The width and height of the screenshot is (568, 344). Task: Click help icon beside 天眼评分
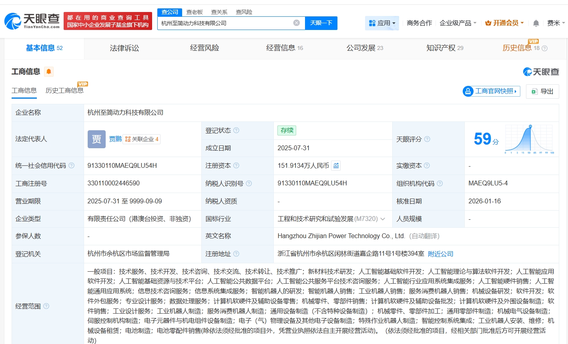click(427, 139)
